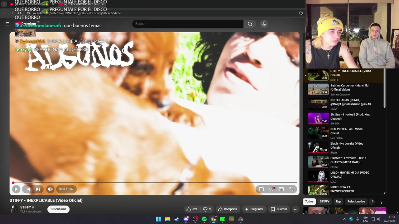Play LOLO - HOY ES MI DIA
Screen dimensions: 399x224
[x=343, y=177]
